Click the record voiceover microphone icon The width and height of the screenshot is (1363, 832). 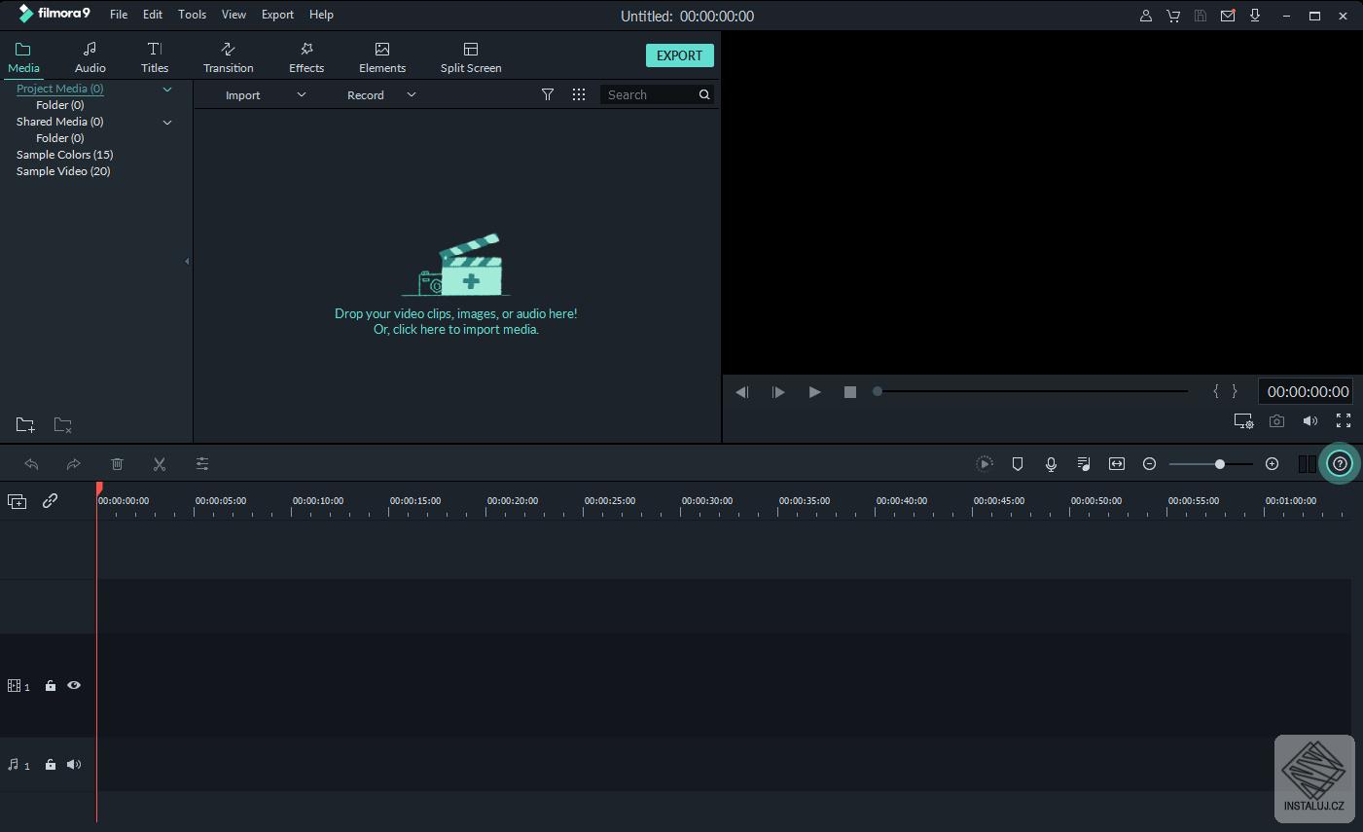pos(1051,464)
